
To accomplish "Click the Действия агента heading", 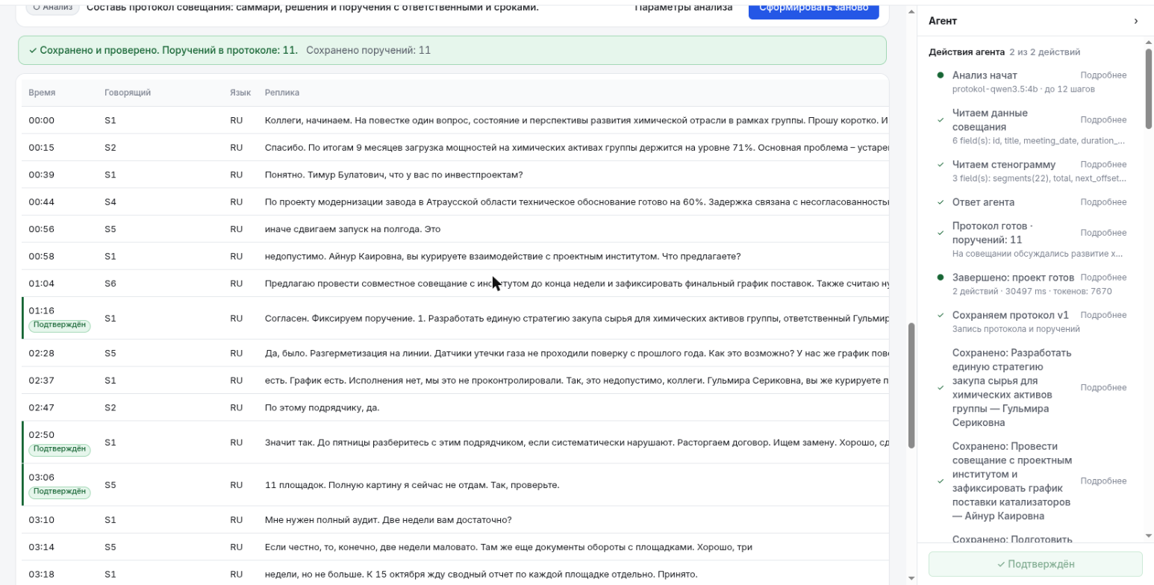I will (967, 52).
